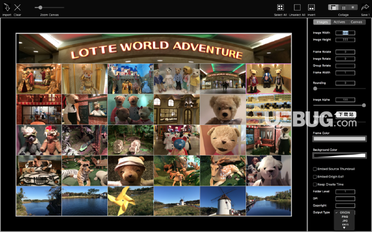Click the DPI input field

tap(345, 199)
